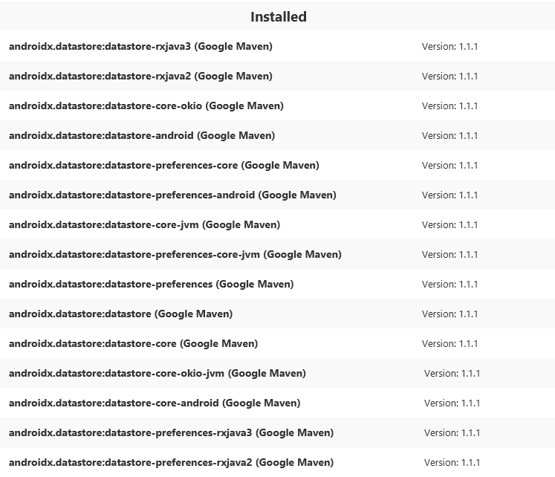The image size is (555, 477).
Task: Select androidx.datastore:datastore-preferences (Google Maven) entry
Action: point(151,284)
